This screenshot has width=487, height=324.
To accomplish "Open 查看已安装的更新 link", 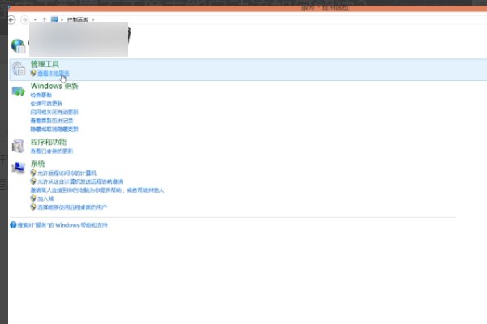I will [52, 151].
